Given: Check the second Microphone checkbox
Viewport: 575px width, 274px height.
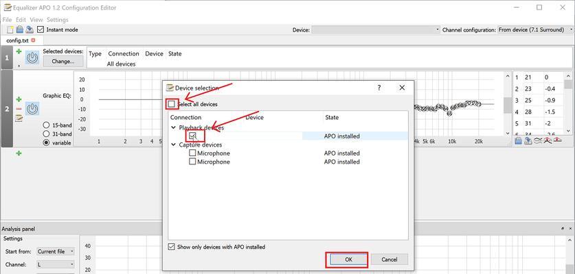Looking at the screenshot, I should point(192,162).
